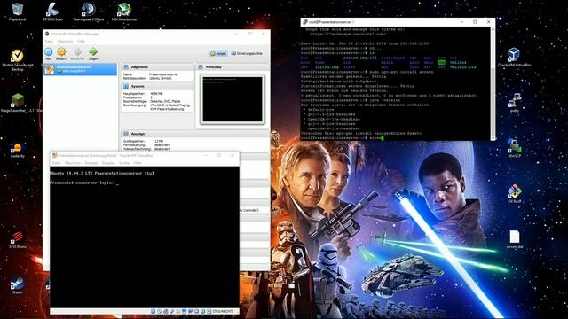The image size is (568, 319).
Task: Select the EPSON Scan desktop icon
Action: click(x=53, y=12)
